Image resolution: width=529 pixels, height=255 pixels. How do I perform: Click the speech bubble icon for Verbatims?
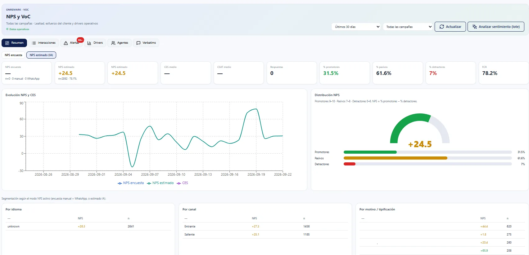tap(138, 43)
